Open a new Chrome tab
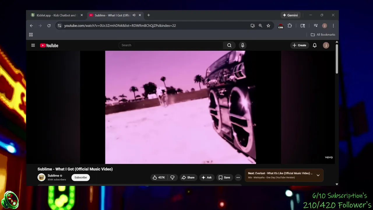Viewport: 373px width, 210px height. (149, 15)
